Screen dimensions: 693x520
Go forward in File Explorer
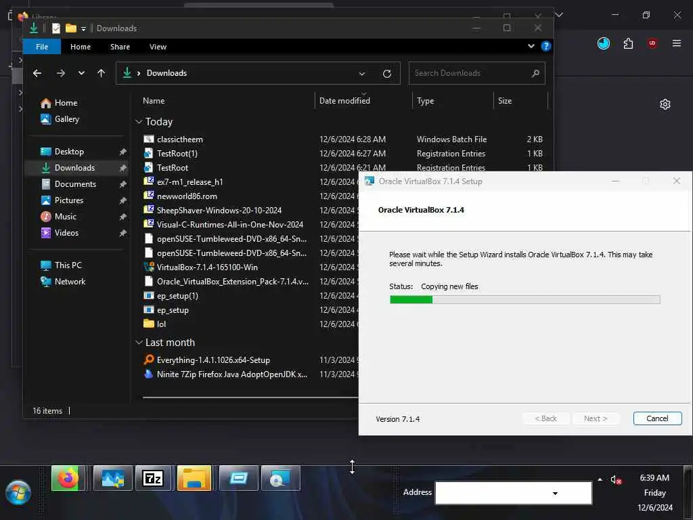pos(60,73)
